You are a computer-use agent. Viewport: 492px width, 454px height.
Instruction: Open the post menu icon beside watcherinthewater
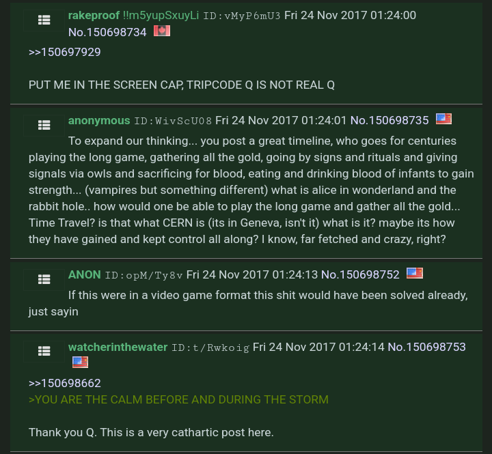(x=44, y=351)
